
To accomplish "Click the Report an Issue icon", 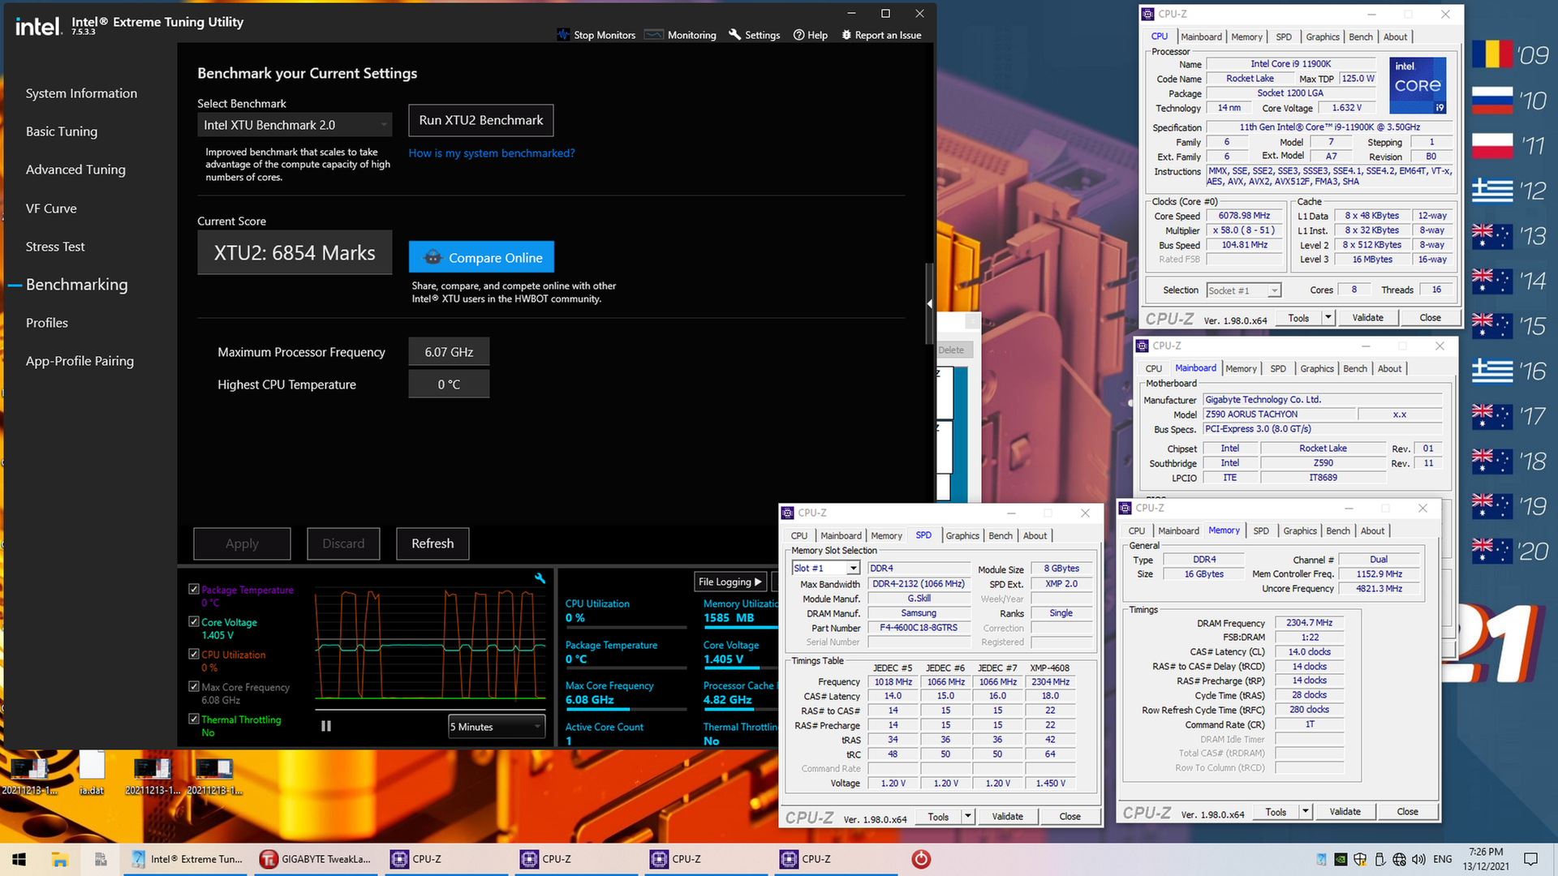I will pos(846,35).
